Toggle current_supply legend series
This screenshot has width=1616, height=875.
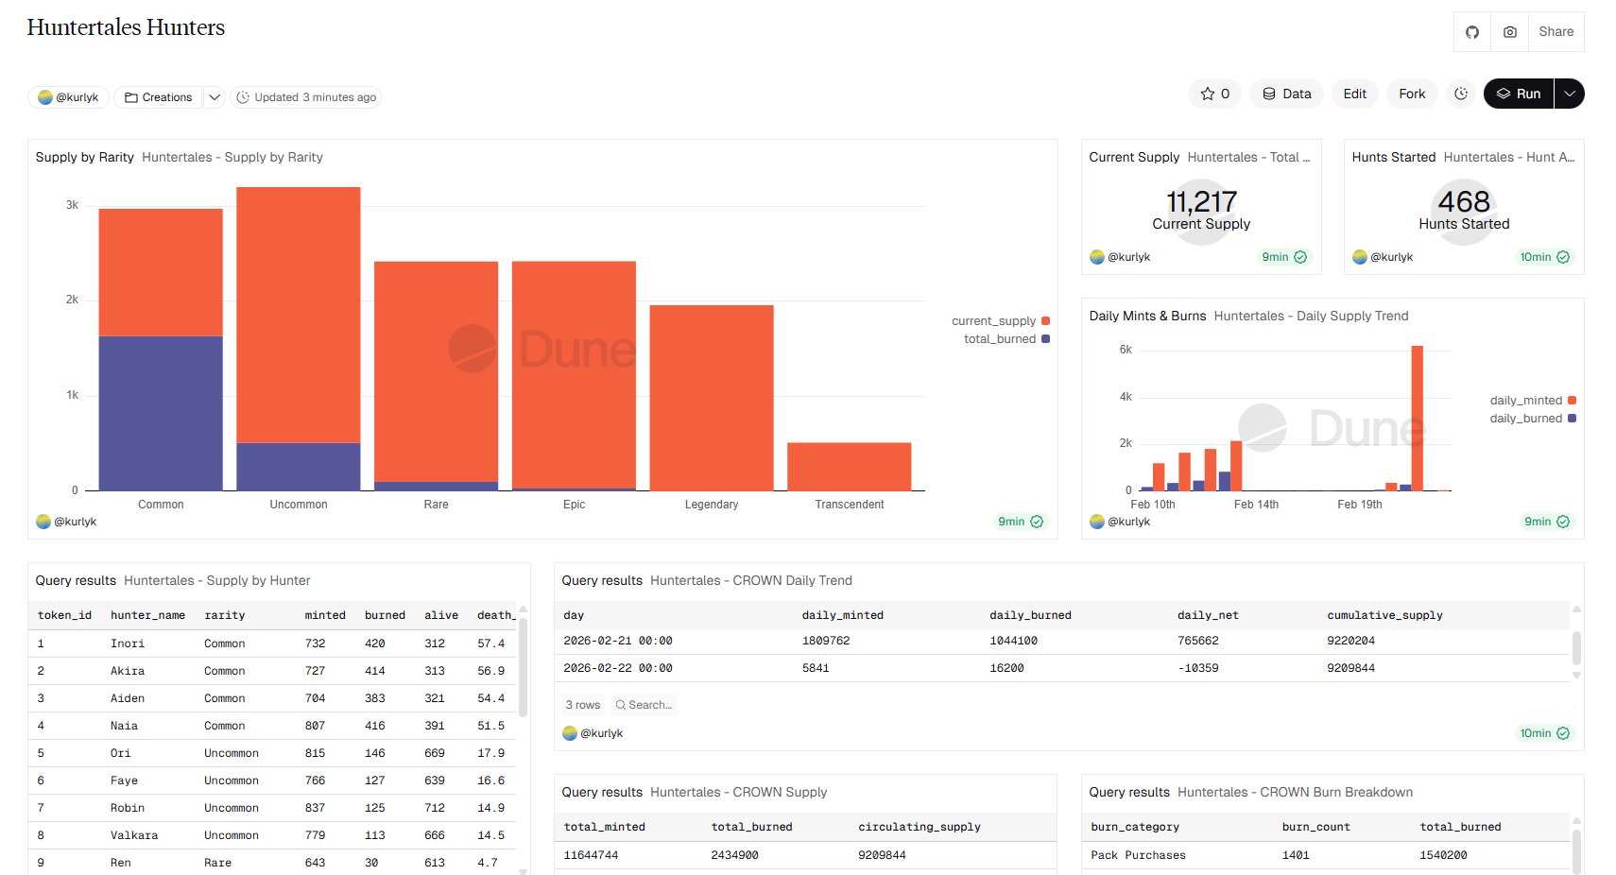[x=993, y=321]
